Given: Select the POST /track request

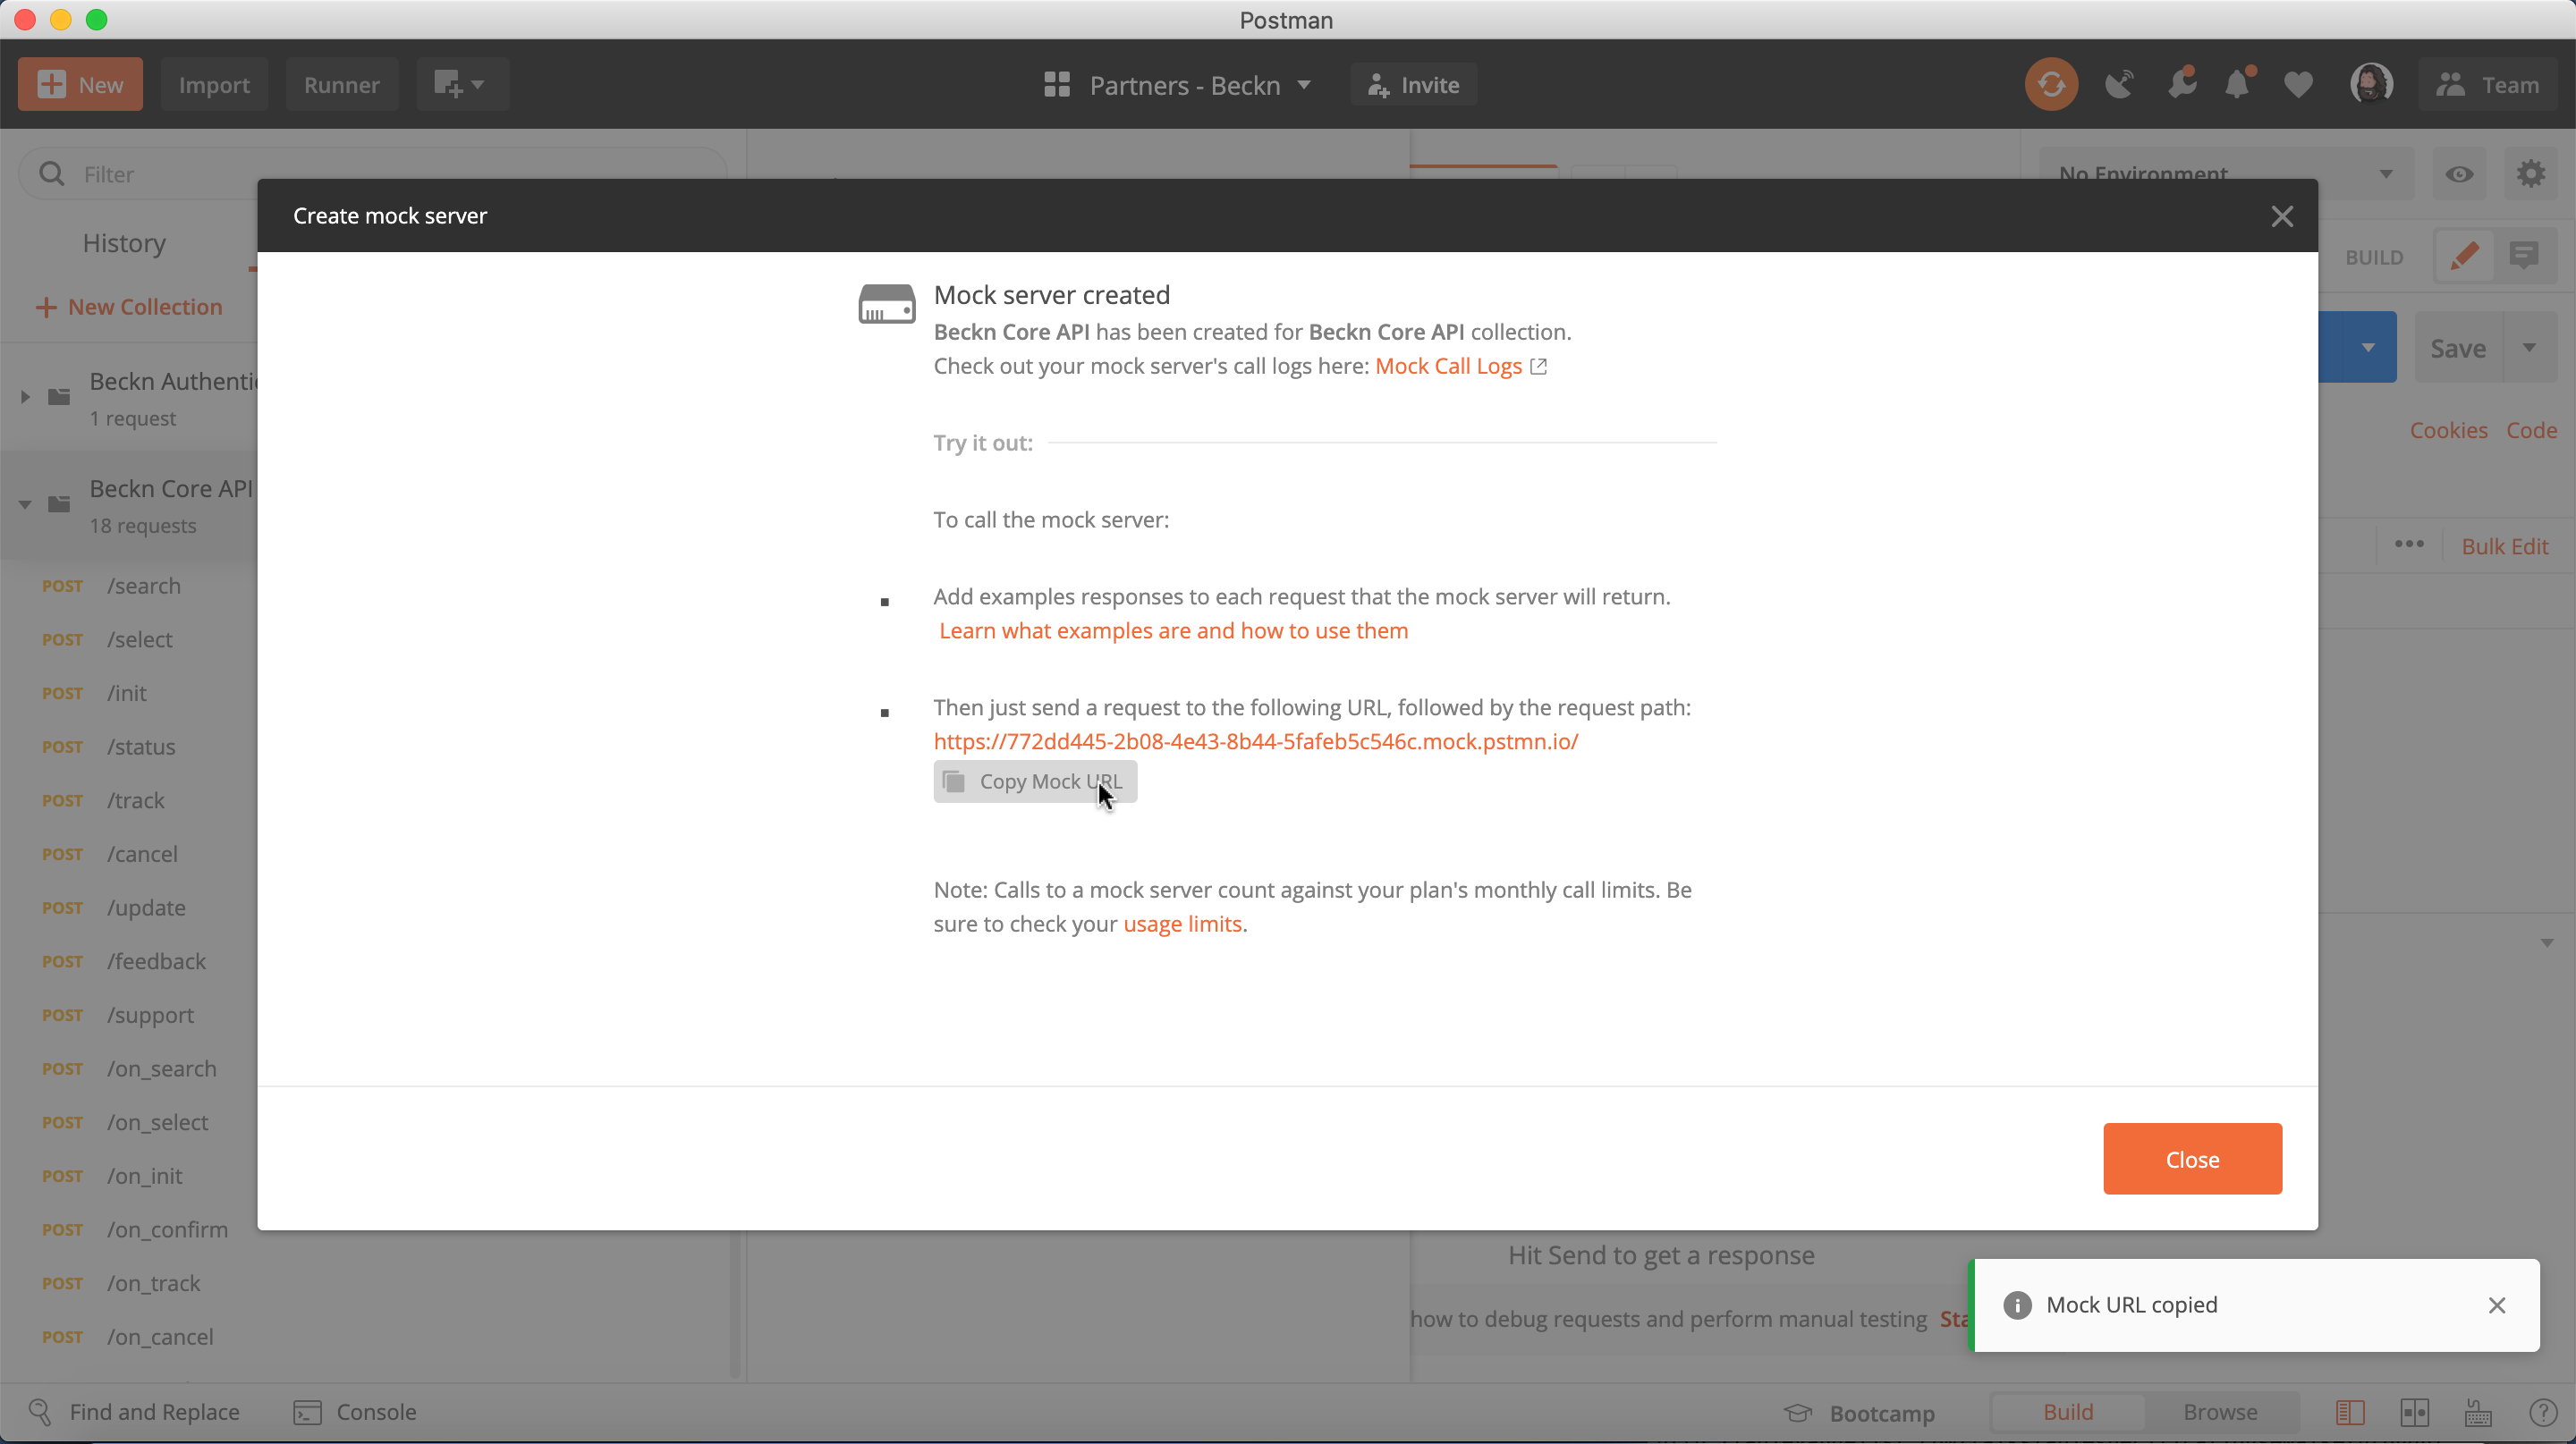Looking at the screenshot, I should [130, 800].
